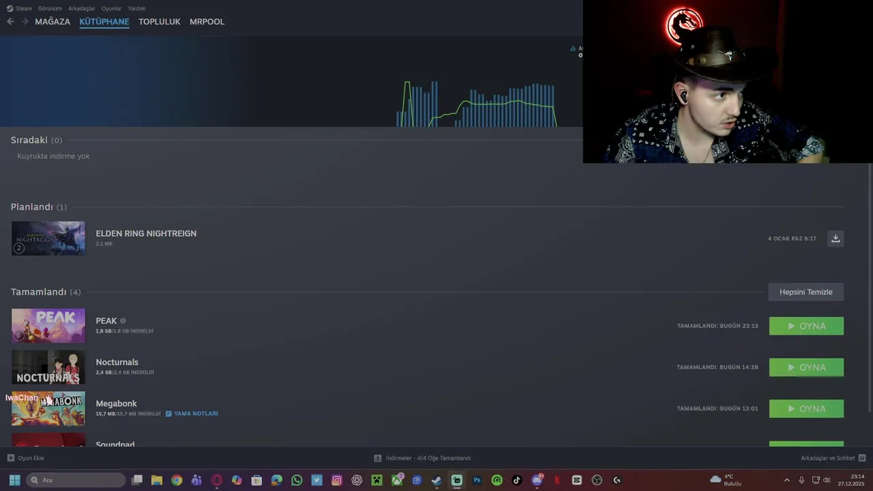
Task: Open the weather widget showing 4°C
Action: click(x=726, y=480)
